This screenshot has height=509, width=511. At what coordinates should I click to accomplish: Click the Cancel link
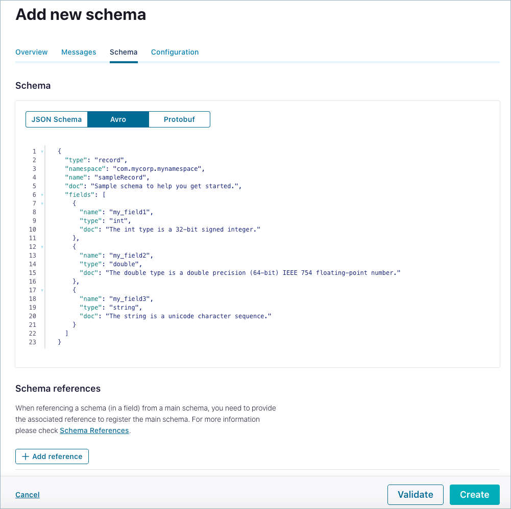(x=27, y=494)
